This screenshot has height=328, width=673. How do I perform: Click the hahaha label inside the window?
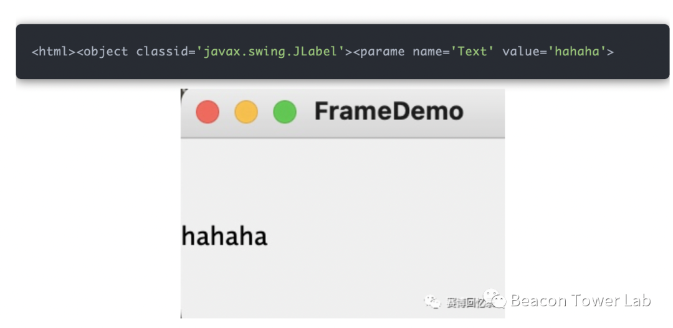[x=224, y=237]
